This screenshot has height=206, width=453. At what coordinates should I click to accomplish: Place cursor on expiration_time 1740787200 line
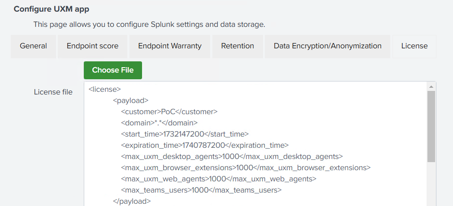204,145
